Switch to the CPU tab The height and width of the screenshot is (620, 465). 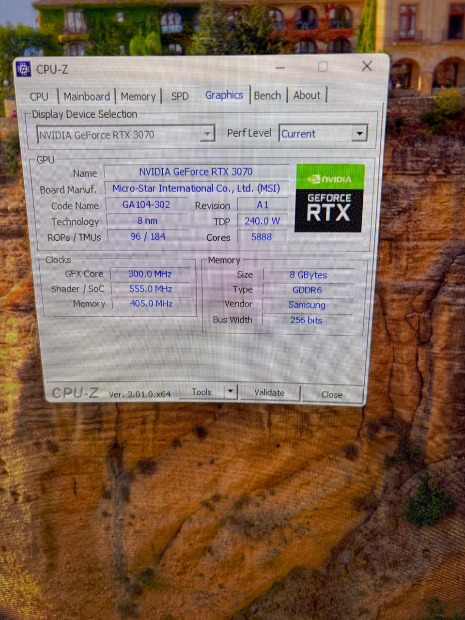point(39,96)
